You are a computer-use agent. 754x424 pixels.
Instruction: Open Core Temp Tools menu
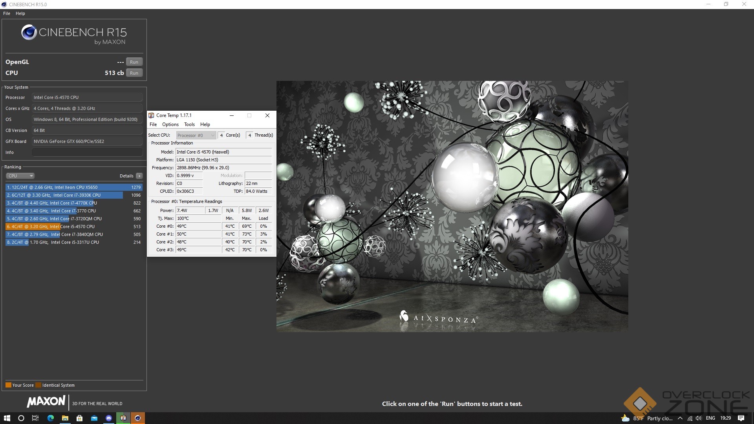pos(189,124)
